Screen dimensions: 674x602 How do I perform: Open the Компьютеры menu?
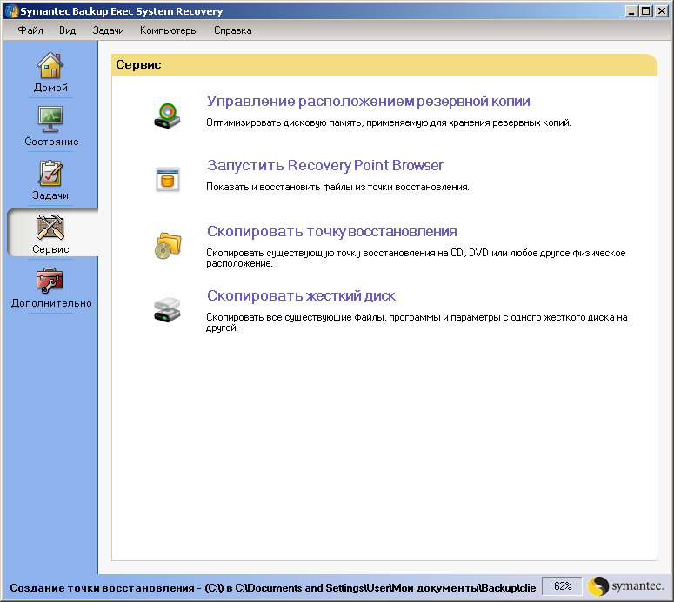click(169, 30)
